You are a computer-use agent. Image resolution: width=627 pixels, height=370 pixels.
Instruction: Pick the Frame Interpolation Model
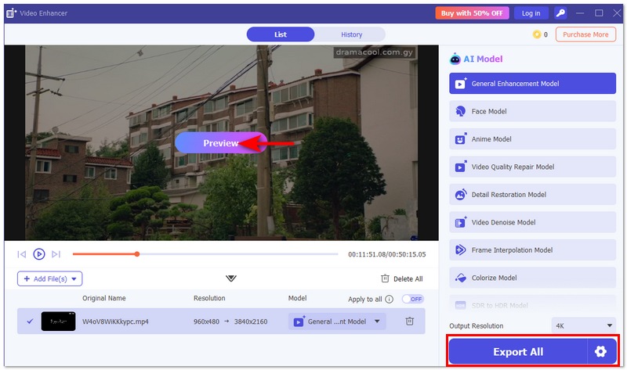(x=532, y=250)
